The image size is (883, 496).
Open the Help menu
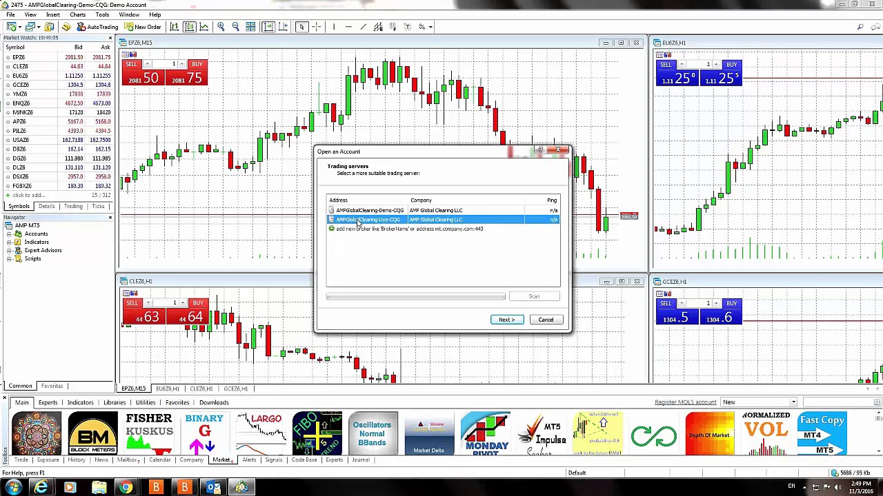pos(155,14)
